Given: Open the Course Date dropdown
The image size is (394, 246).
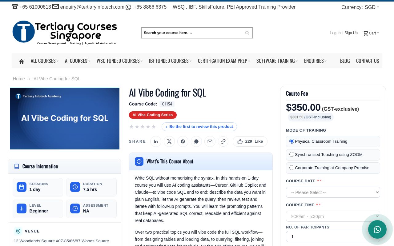Looking at the screenshot, I should (333, 192).
